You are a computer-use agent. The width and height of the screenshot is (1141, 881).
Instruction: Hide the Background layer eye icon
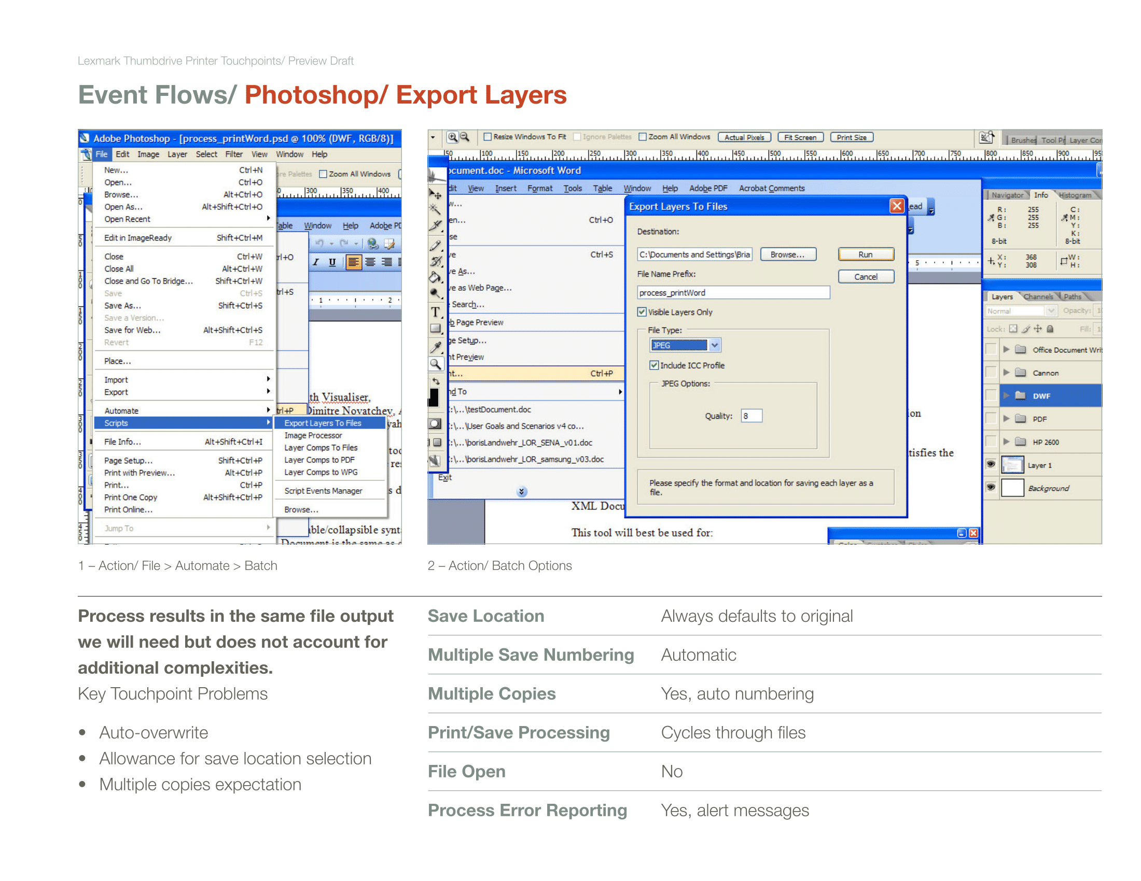[x=991, y=487]
